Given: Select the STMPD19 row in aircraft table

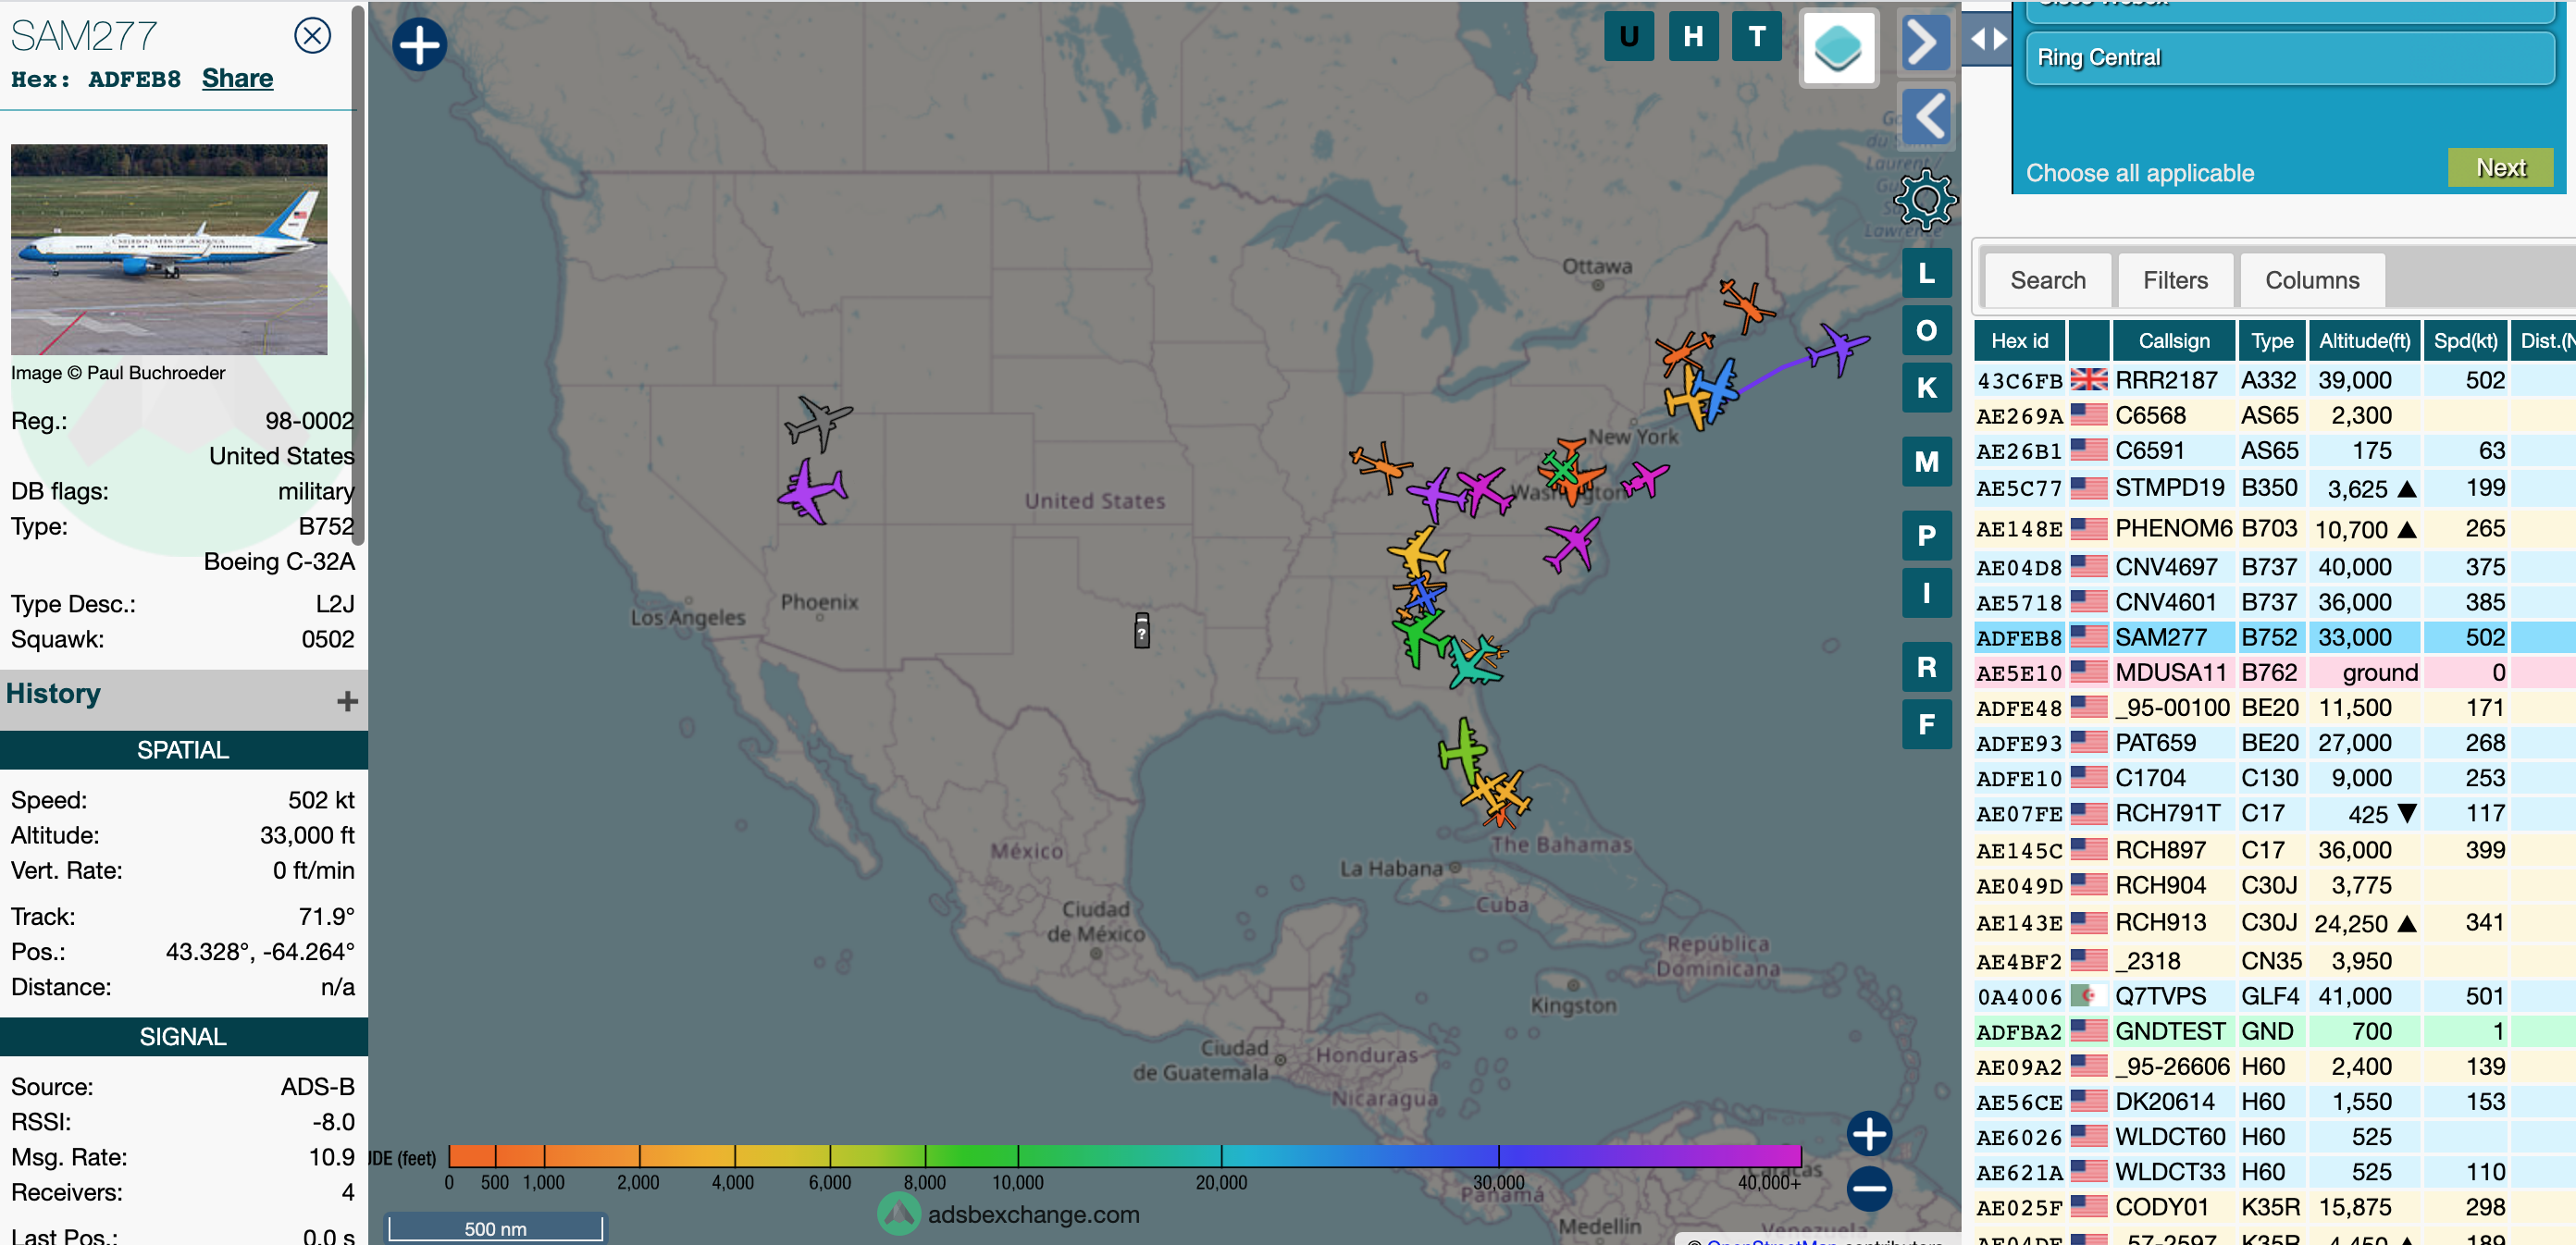Looking at the screenshot, I should tap(2275, 488).
